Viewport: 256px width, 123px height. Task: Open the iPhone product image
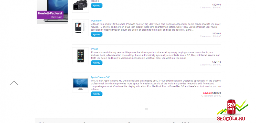click(x=80, y=56)
